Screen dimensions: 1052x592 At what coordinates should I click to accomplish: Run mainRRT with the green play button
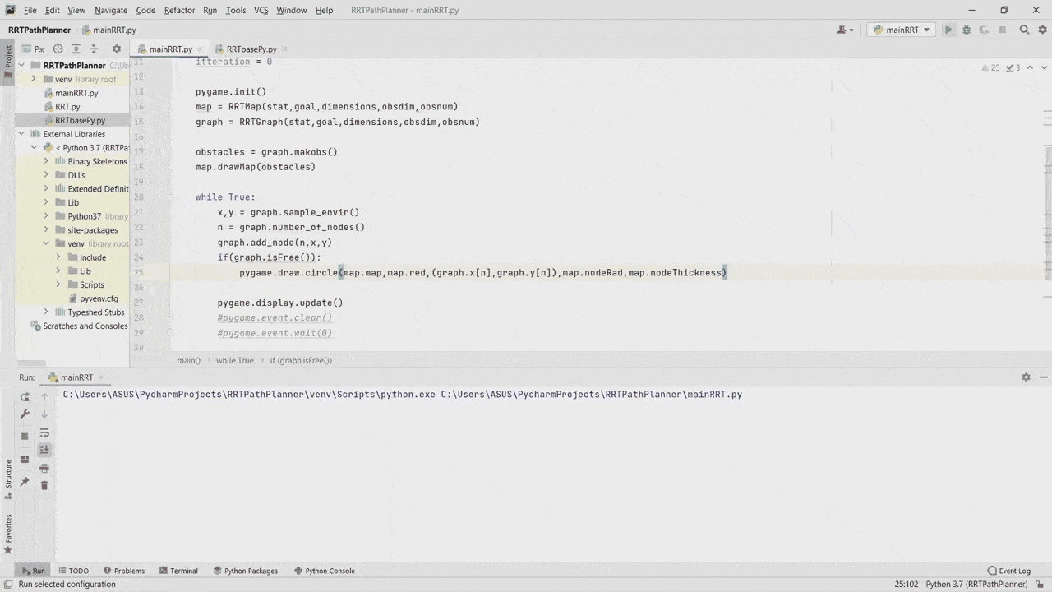948,30
